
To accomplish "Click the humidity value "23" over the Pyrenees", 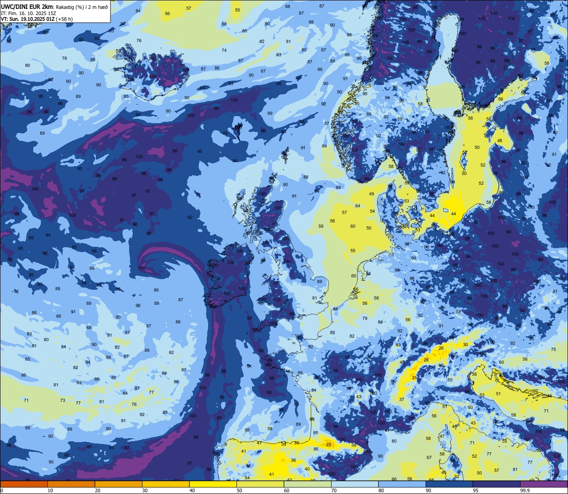I will pos(328,444).
